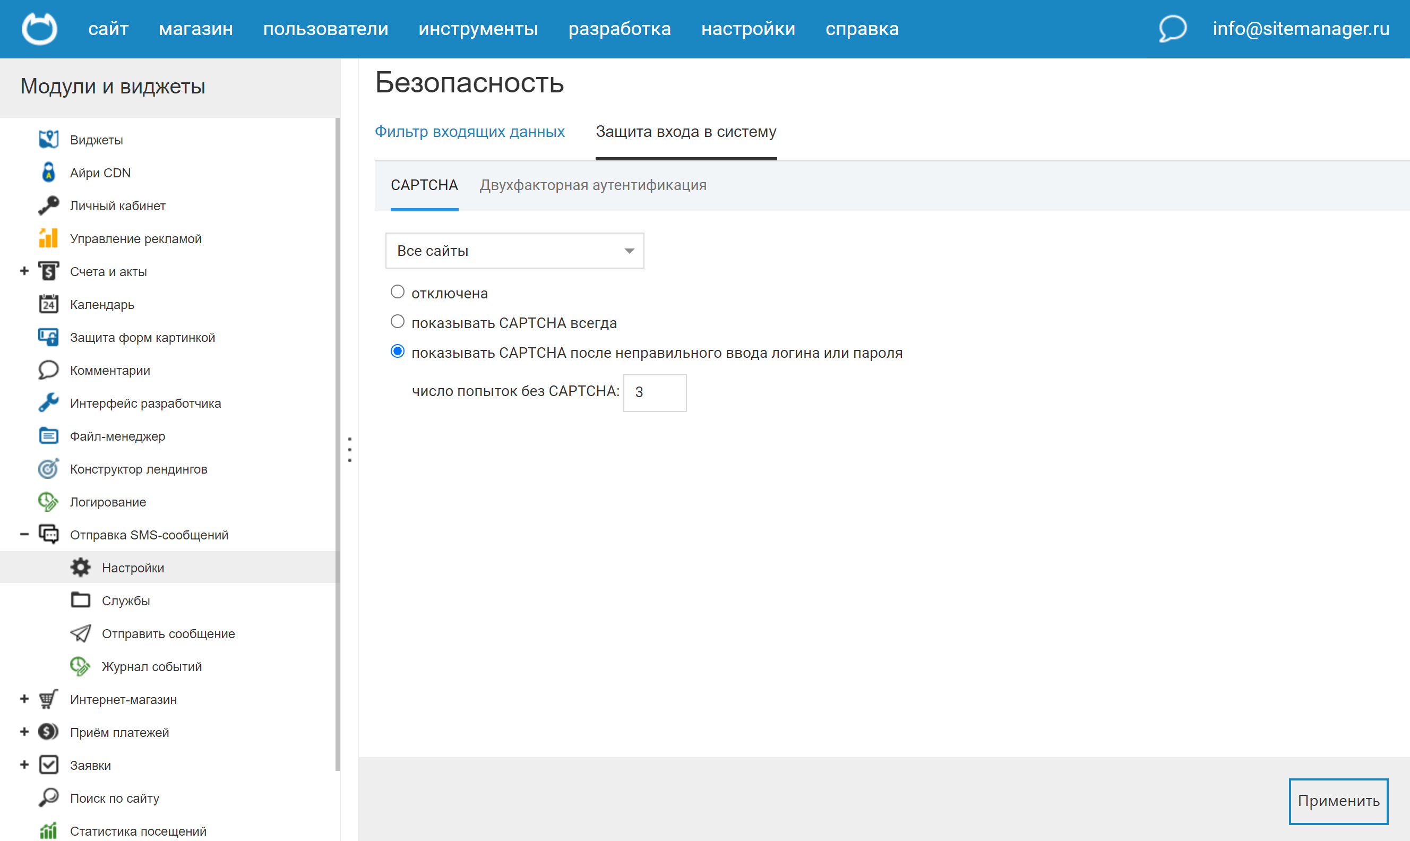
Task: Select CAPTCHA after wrong login option
Action: [x=398, y=351]
